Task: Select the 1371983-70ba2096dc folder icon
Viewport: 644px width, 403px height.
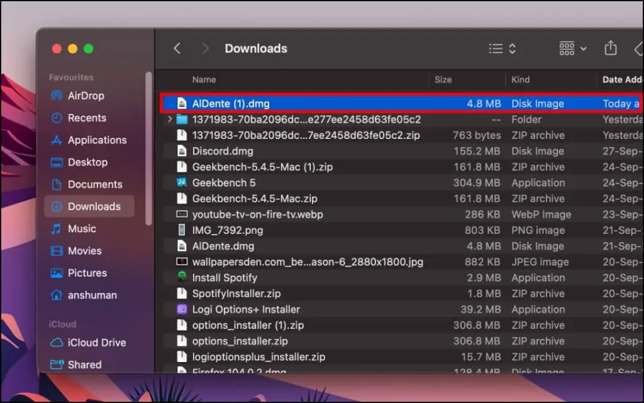Action: tap(182, 119)
